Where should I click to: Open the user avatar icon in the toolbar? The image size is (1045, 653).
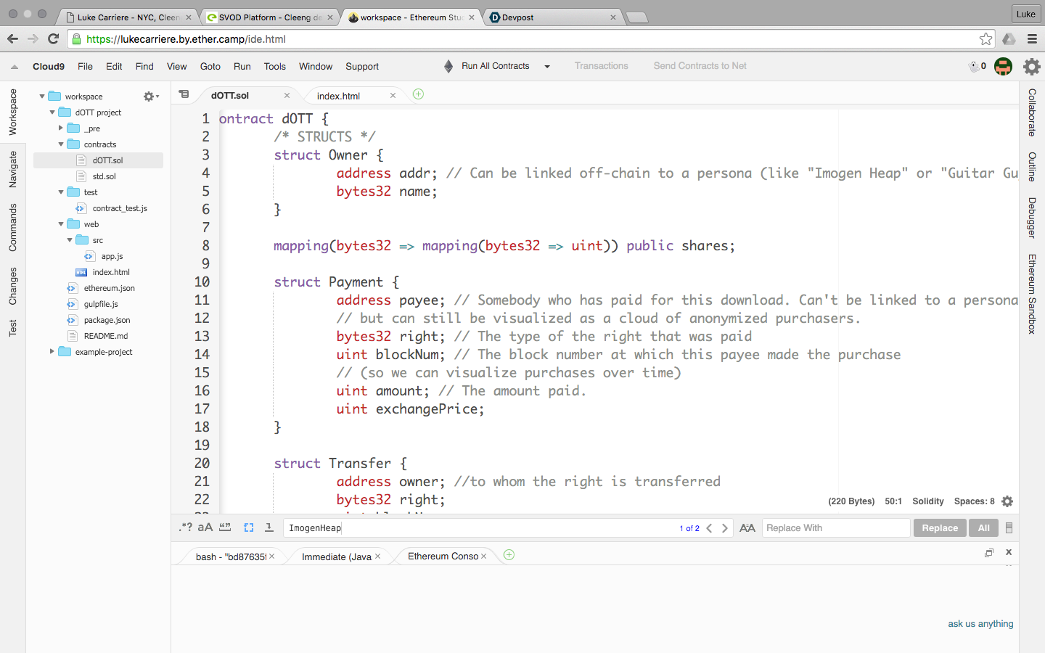pos(1003,67)
